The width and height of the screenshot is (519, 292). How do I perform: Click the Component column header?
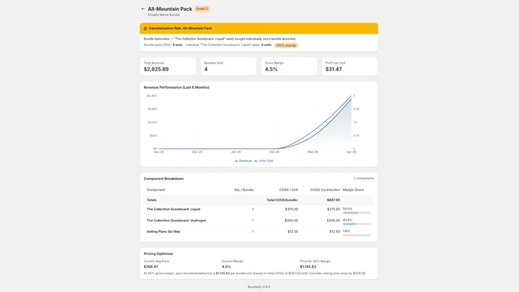(x=156, y=190)
